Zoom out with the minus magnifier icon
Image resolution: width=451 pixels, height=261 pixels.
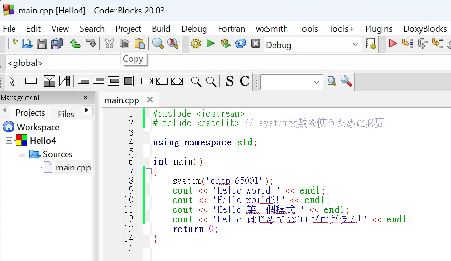point(211,81)
